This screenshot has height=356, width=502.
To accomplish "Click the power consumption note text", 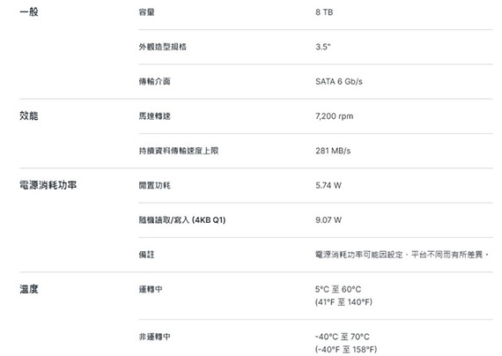I will (402, 255).
